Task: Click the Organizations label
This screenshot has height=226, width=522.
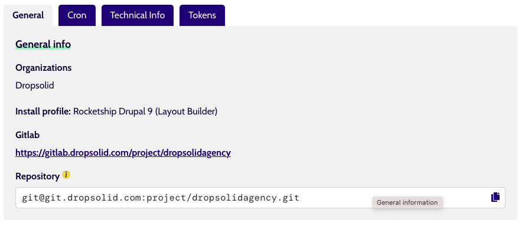Action: click(43, 68)
